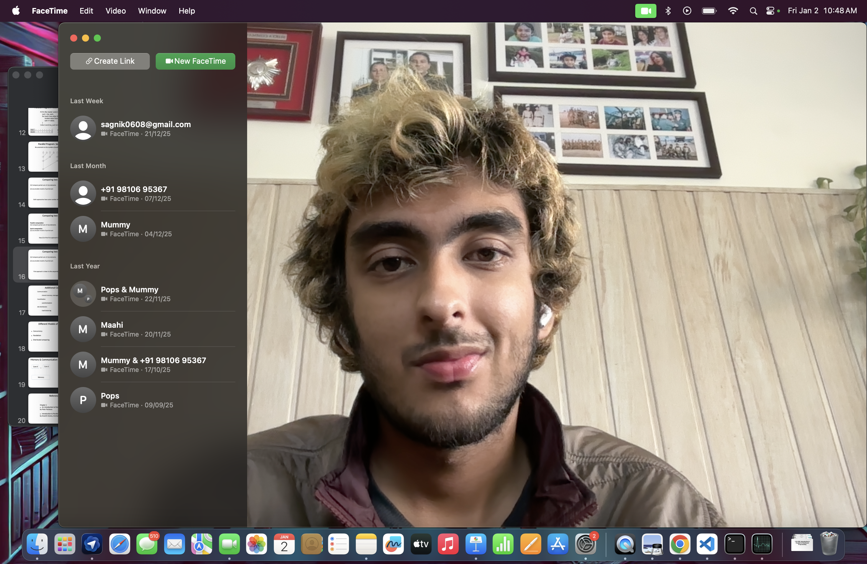This screenshot has height=564, width=867.
Task: Click the Now Playing menu bar icon
Action: click(687, 11)
